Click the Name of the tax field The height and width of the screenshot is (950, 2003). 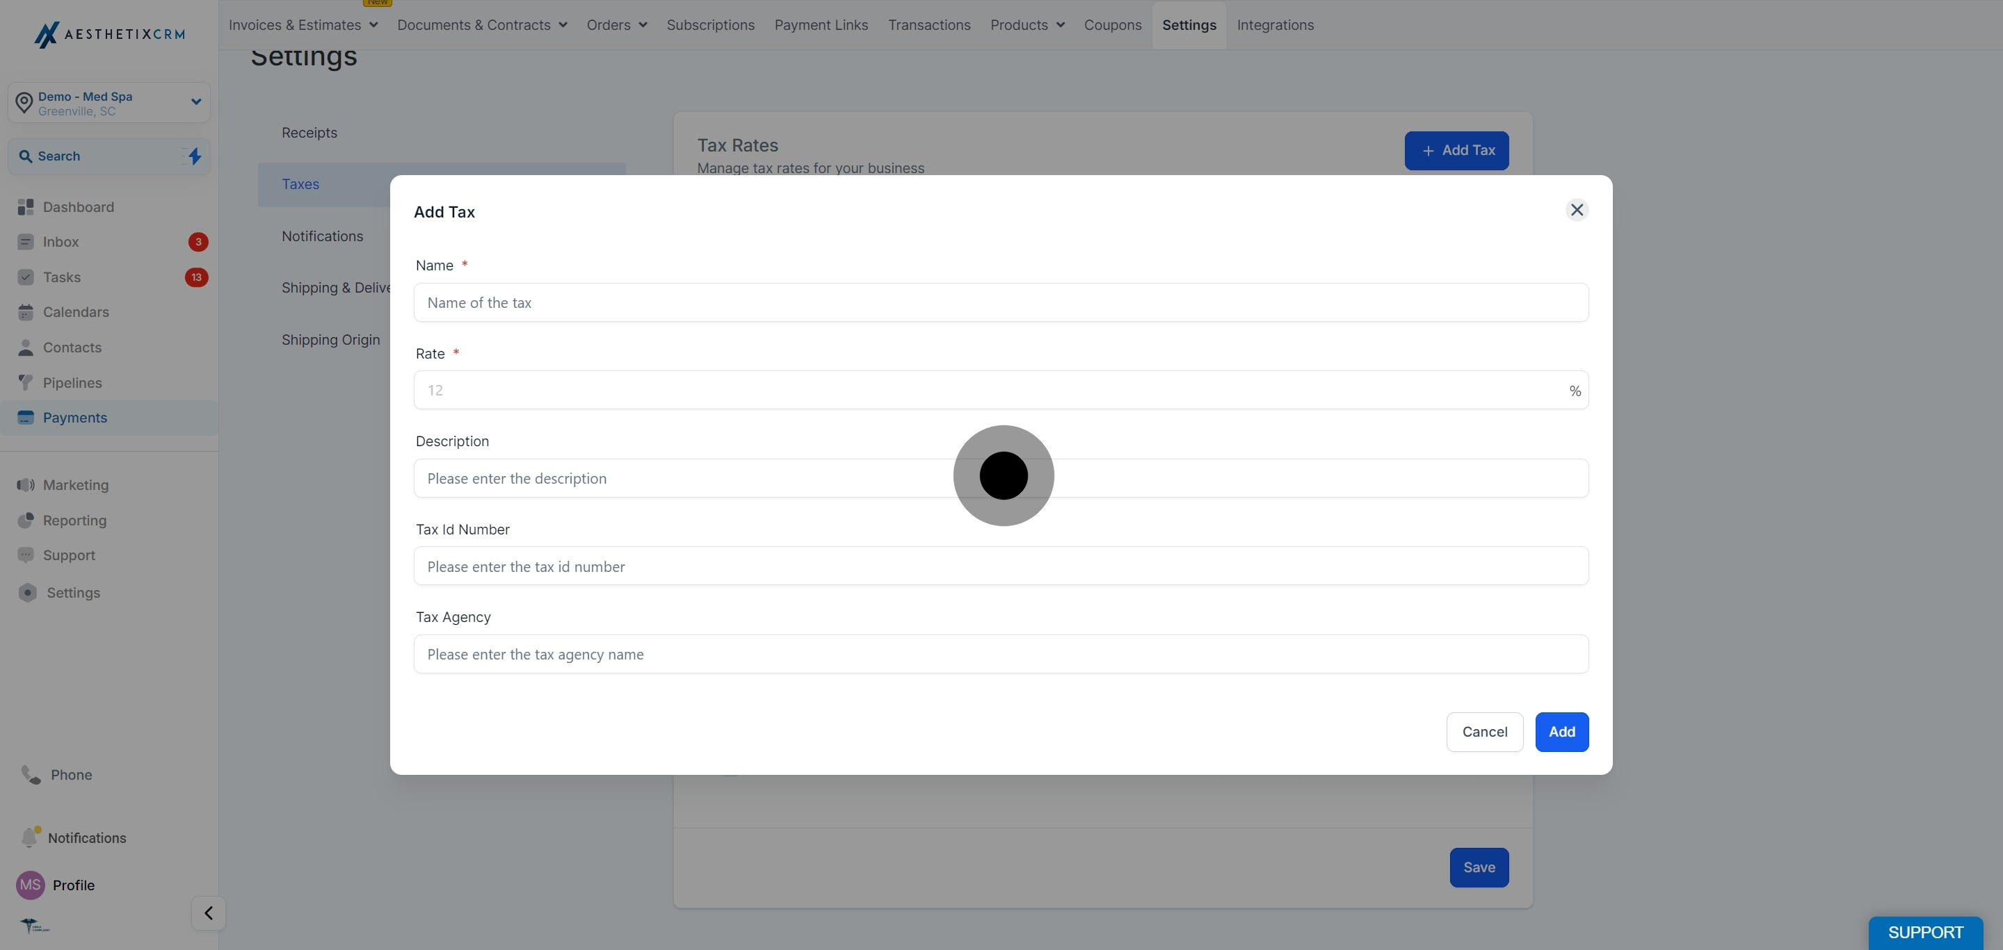tap(1001, 302)
